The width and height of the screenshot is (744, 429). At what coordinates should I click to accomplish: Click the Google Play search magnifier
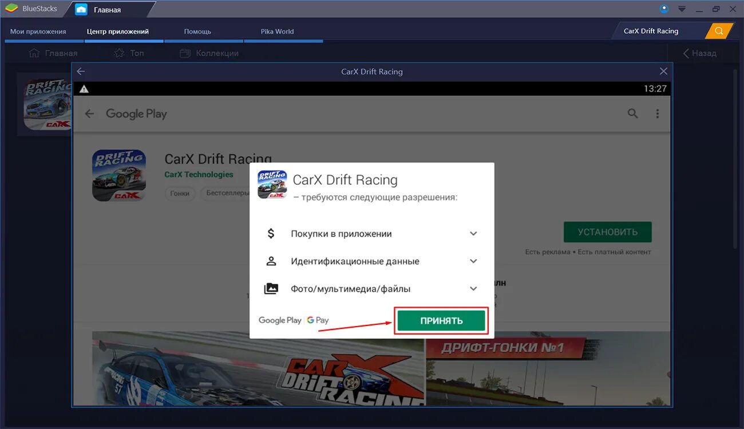pos(632,113)
